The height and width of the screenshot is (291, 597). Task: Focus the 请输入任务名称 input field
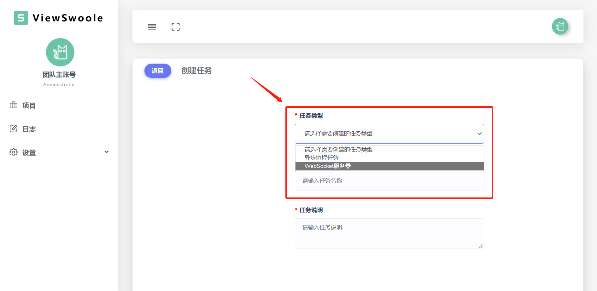coord(389,181)
